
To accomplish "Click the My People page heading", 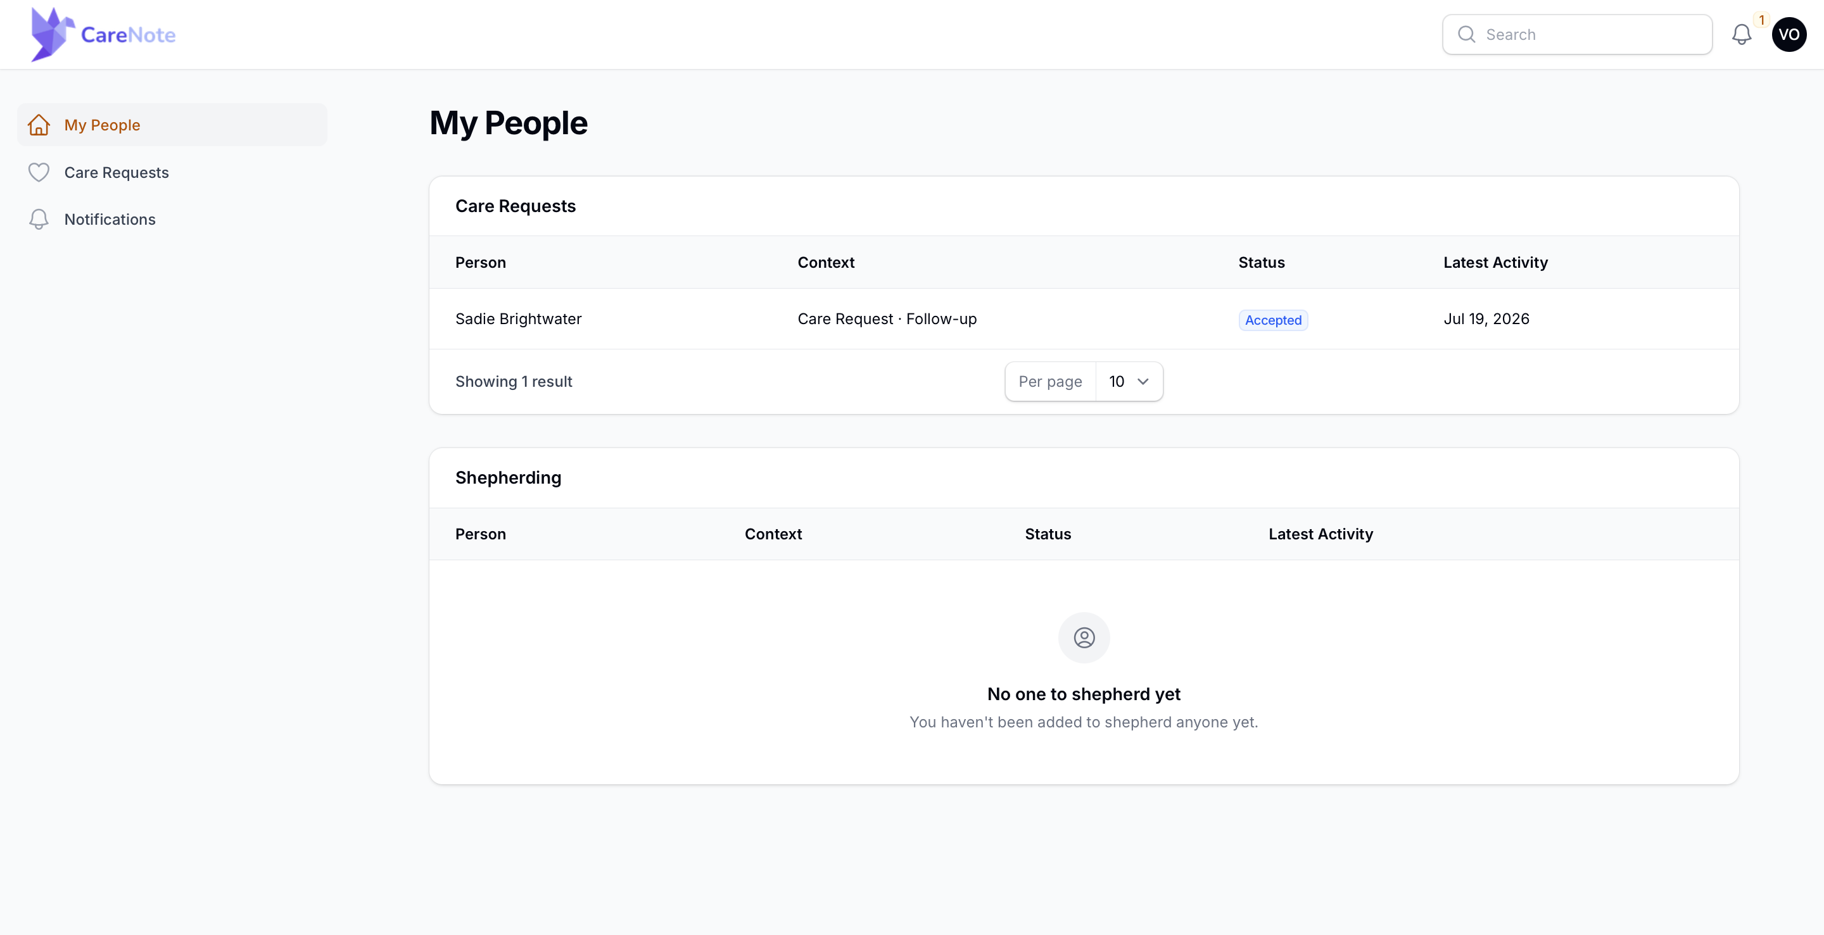I will tap(508, 123).
